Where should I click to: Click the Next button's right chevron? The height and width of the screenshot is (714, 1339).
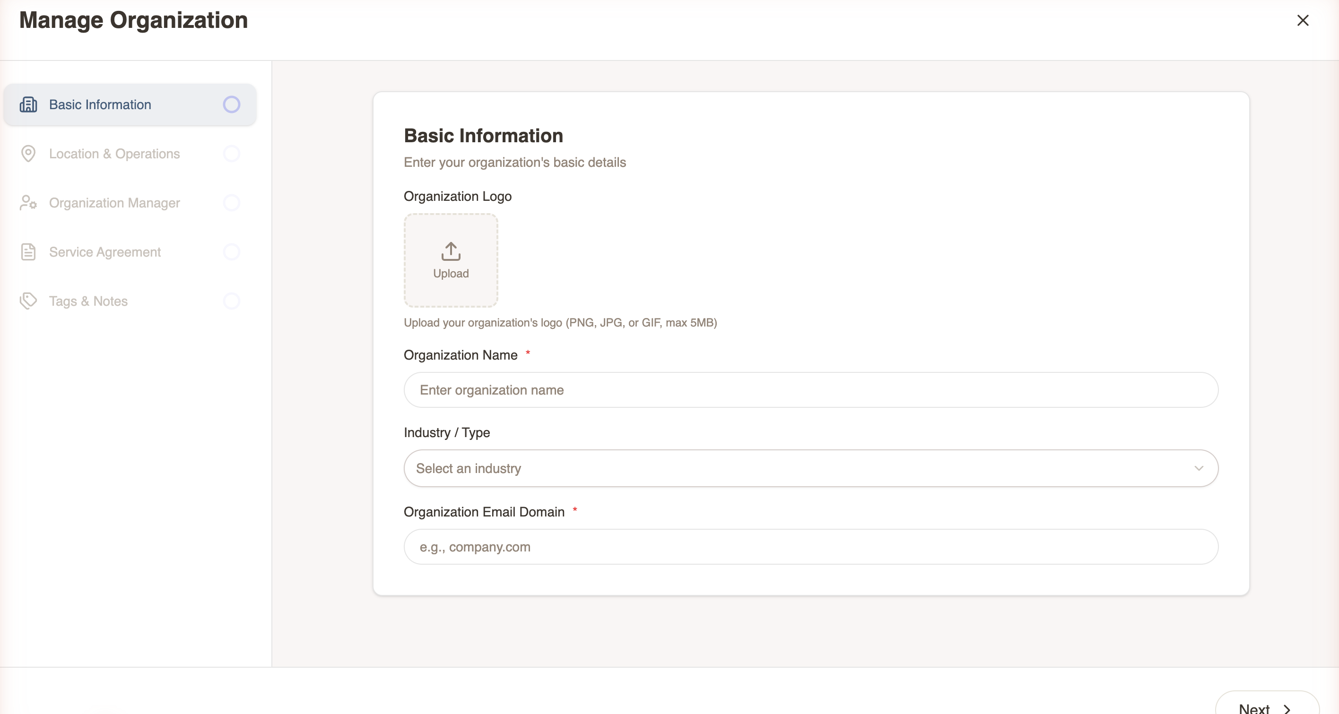point(1287,709)
